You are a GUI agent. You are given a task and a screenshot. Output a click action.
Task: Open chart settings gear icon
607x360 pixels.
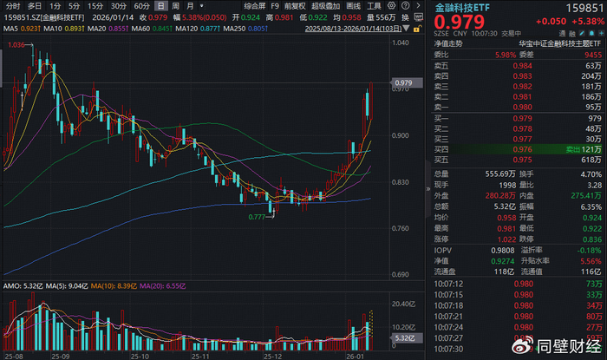click(392, 6)
